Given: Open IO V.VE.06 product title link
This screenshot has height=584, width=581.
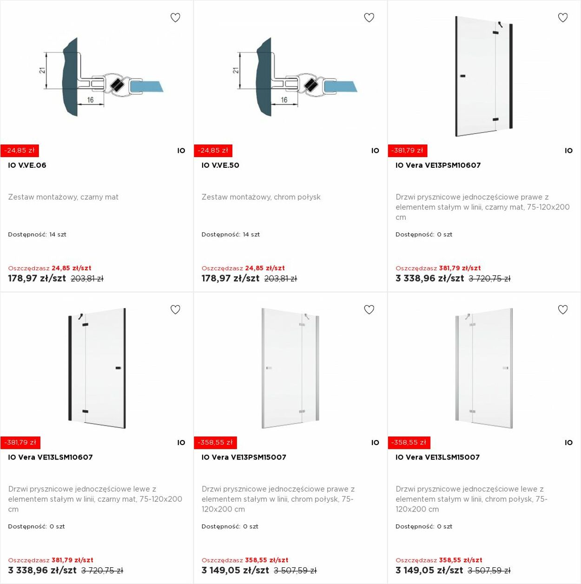Looking at the screenshot, I should click(27, 165).
